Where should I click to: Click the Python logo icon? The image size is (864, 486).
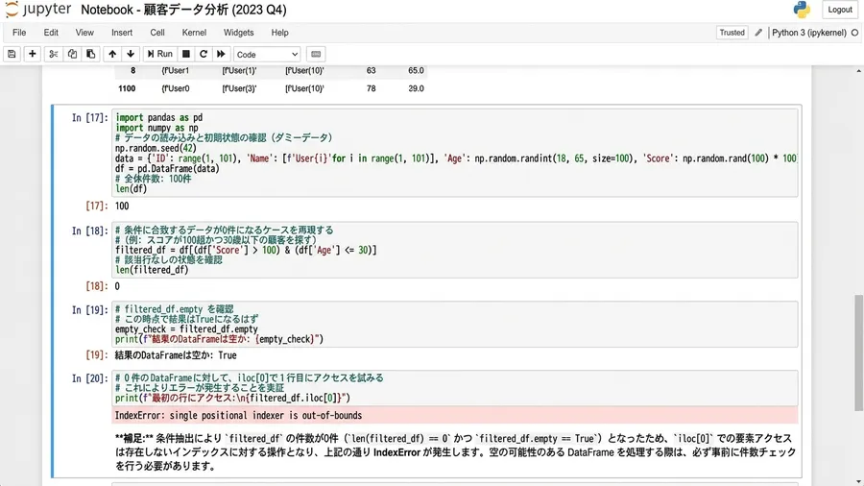pos(802,10)
